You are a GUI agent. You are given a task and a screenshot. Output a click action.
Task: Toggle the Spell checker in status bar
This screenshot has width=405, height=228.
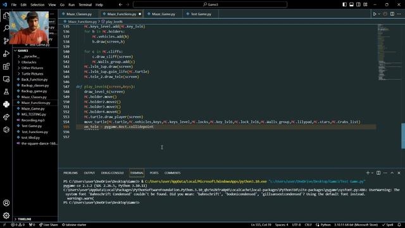point(387,225)
